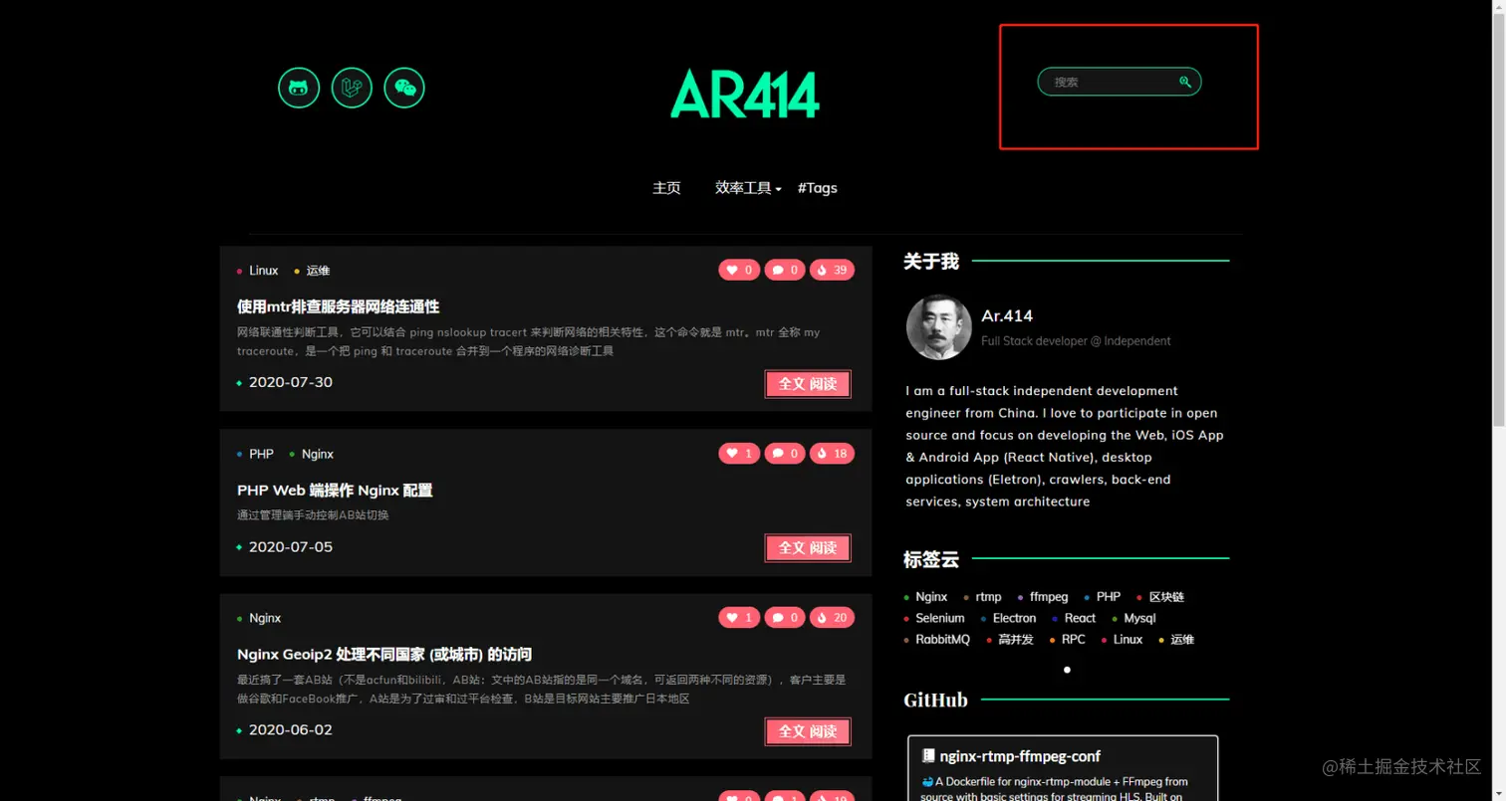This screenshot has height=801, width=1506.
Task: Open the WeChat contact icon
Action: (403, 87)
